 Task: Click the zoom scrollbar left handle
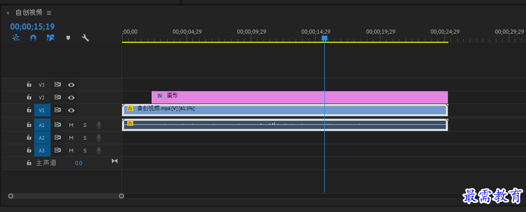coord(10,196)
